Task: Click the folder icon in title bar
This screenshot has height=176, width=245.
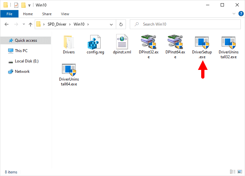Action: click(6, 5)
